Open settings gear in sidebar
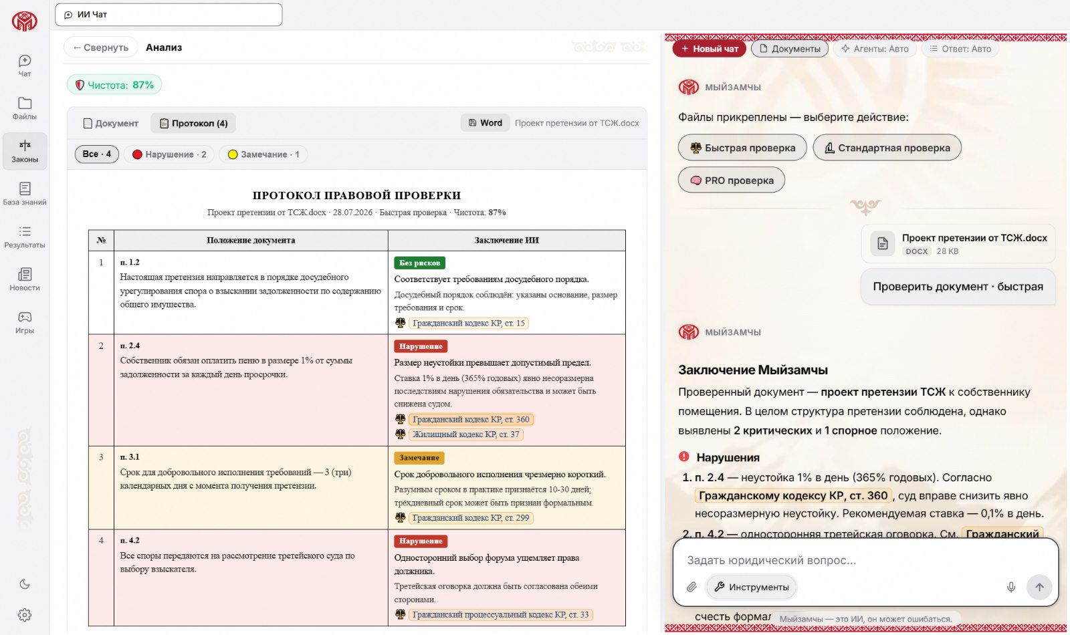The image size is (1070, 635). (x=25, y=615)
